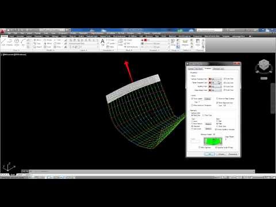Screen dimensions: 276x207
Task: Select the Arc tool
Action: [24, 42]
